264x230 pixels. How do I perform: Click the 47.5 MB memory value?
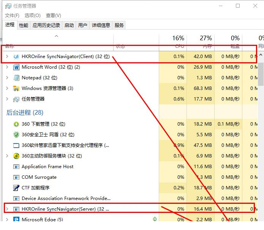point(203,145)
